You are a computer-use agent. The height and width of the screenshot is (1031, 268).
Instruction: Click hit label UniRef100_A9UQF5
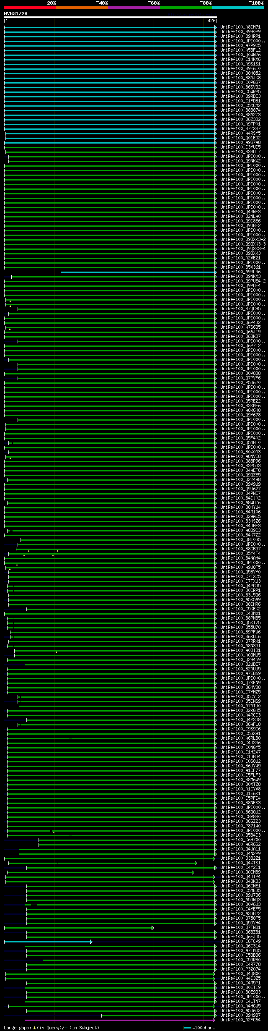(x=240, y=568)
